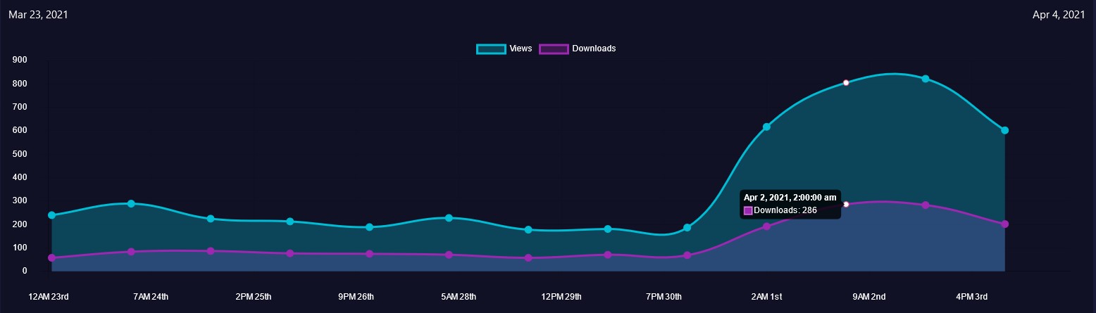The image size is (1096, 313).
Task: Click the highlighted Downloads point beside the tooltip
Action: point(846,204)
